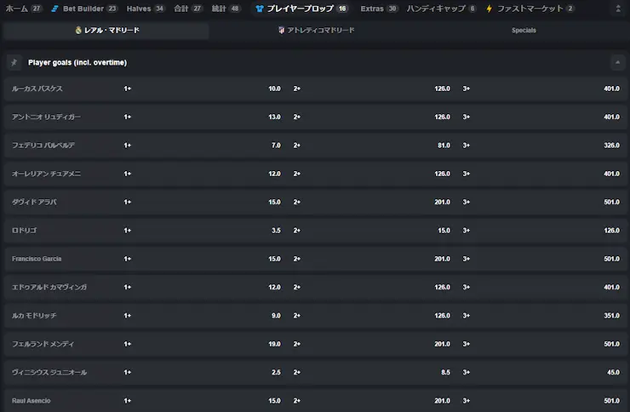Viewport: 630px width, 412px height.
Task: Bet エドゥアルド カマヴィンガ 2+ at 126.0
Action: 372,287
